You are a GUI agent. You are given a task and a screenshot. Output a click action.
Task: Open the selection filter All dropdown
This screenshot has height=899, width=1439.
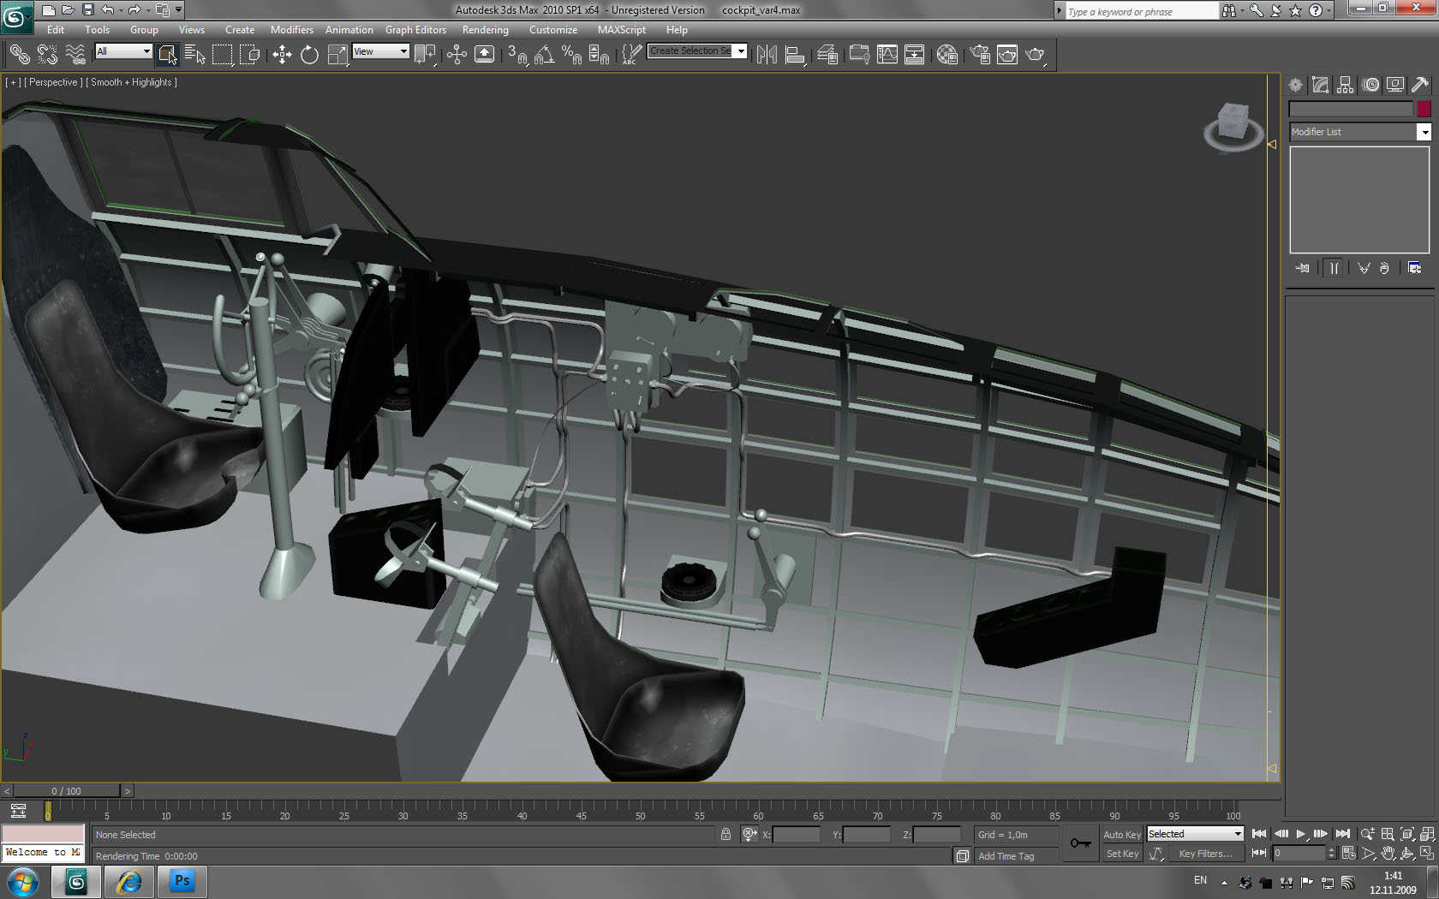123,51
